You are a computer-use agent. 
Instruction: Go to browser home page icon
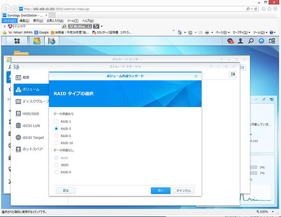pyautogui.click(x=263, y=9)
